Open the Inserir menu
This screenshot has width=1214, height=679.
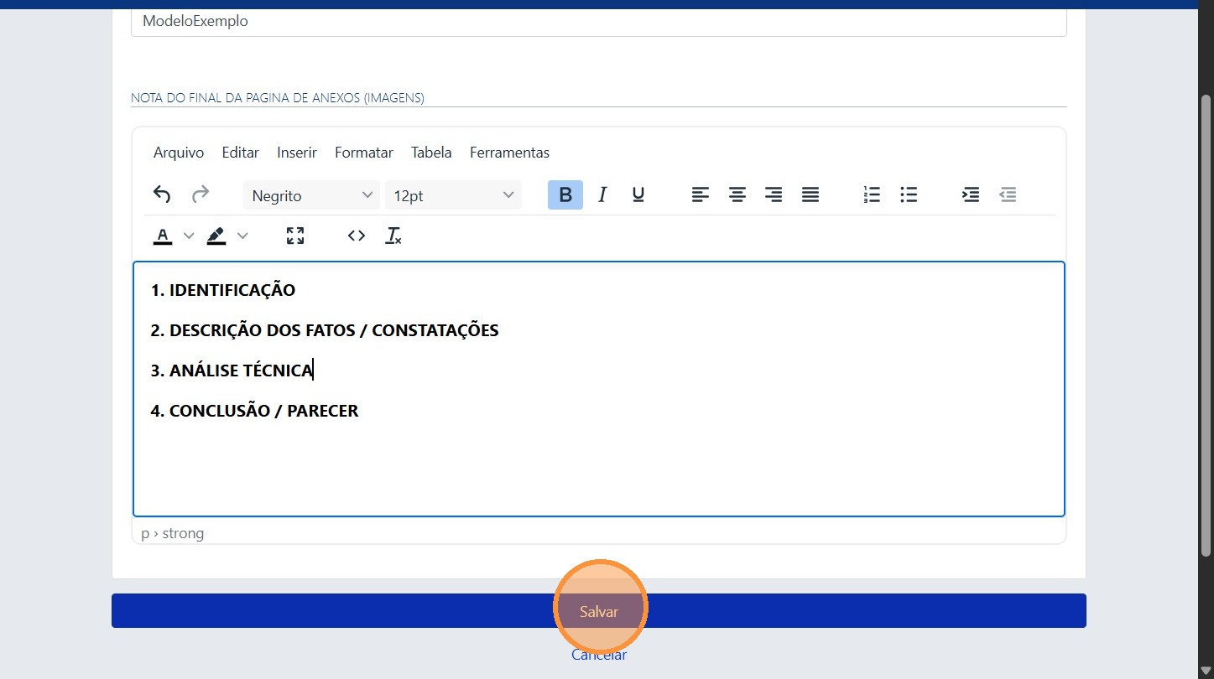point(296,153)
